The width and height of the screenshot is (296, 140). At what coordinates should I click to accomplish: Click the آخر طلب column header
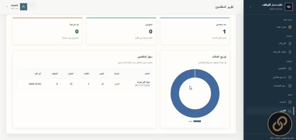coord(38,74)
